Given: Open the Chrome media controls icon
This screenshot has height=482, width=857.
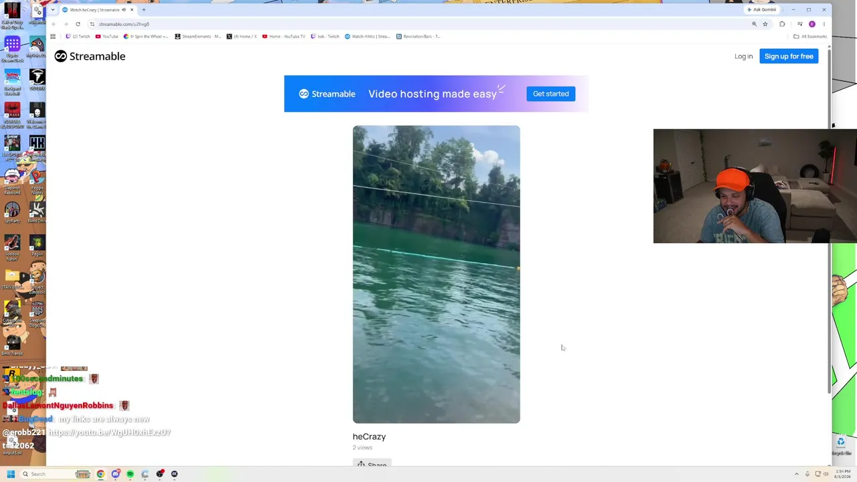Looking at the screenshot, I should [799, 24].
